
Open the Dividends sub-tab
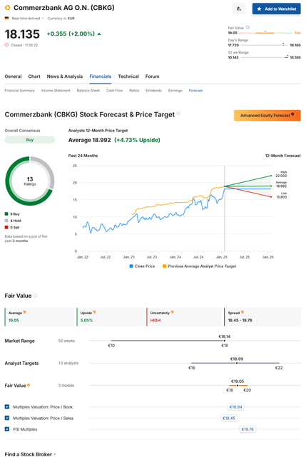(x=154, y=91)
